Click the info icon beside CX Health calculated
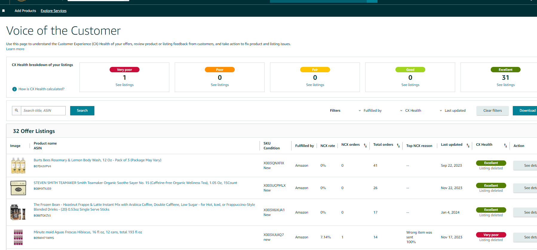This screenshot has height=250, width=537. (x=14, y=89)
